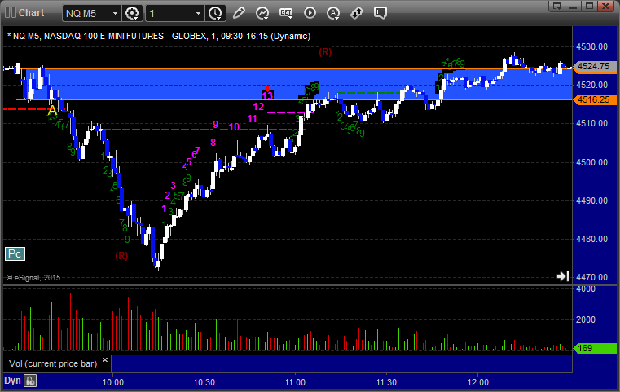Viewport: 620px width, 392px height.
Task: Close the Vol study panel
Action: (x=104, y=359)
